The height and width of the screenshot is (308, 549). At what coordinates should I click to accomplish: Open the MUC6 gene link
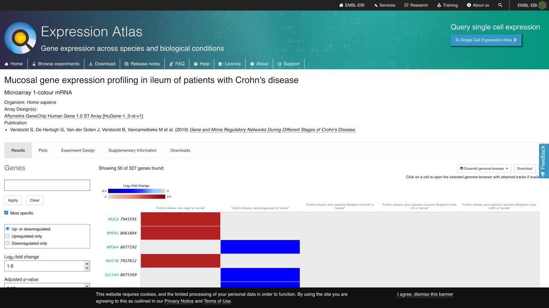click(113, 219)
